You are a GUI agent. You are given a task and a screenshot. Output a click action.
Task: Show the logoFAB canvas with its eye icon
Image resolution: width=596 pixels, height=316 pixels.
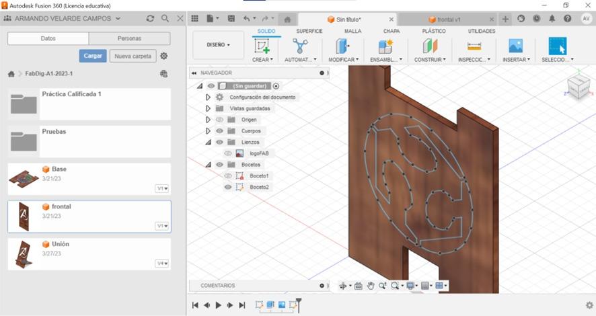pyautogui.click(x=227, y=153)
